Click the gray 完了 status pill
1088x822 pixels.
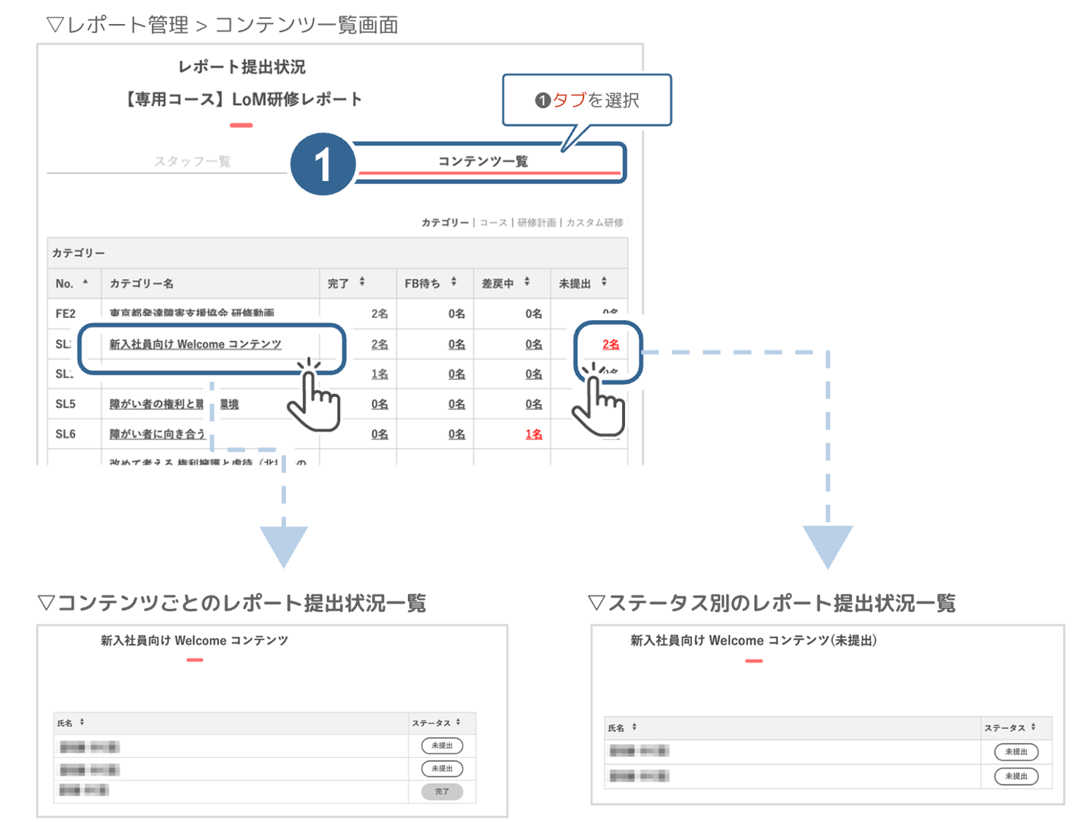point(442,792)
